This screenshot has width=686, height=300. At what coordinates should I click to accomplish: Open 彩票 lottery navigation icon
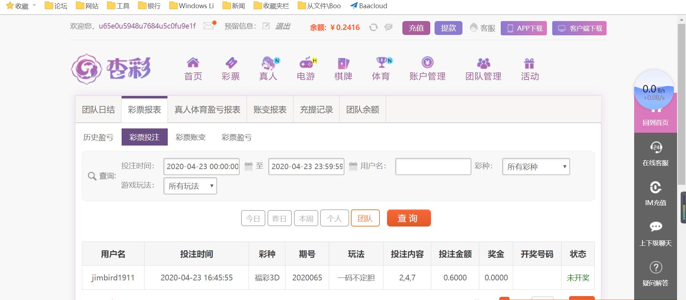231,63
